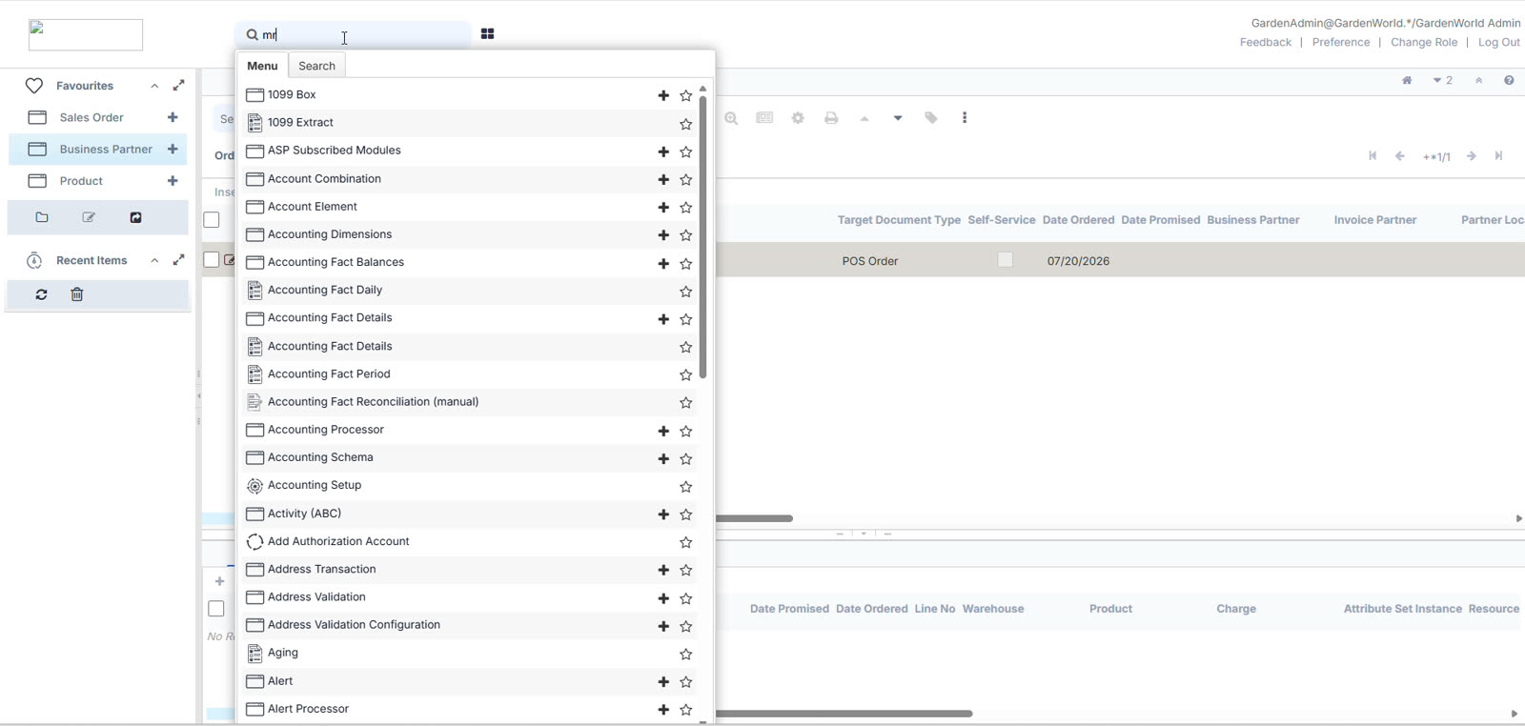Open the open-windows dropdown showing 2
Screen dimensions: 1525x726
point(1442,80)
